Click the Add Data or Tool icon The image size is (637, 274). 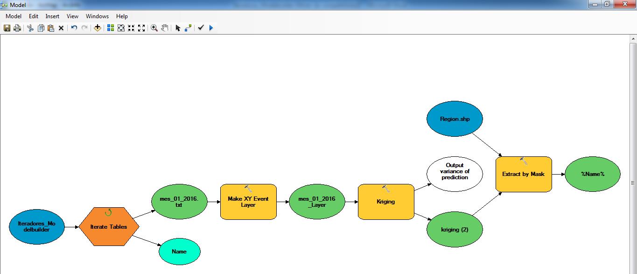[x=97, y=28]
